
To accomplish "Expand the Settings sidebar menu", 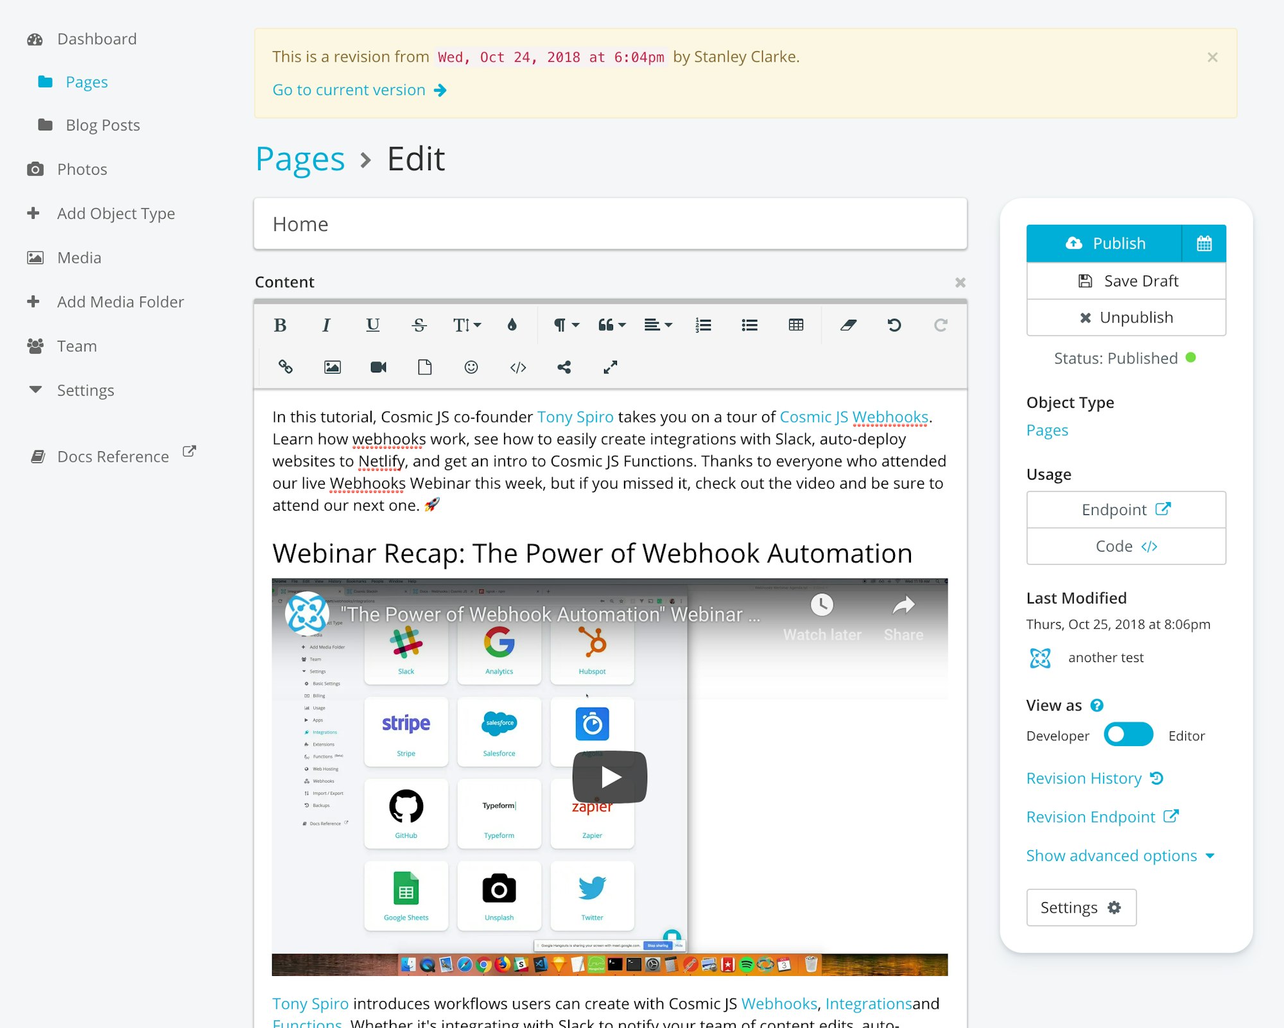I will click(x=85, y=390).
